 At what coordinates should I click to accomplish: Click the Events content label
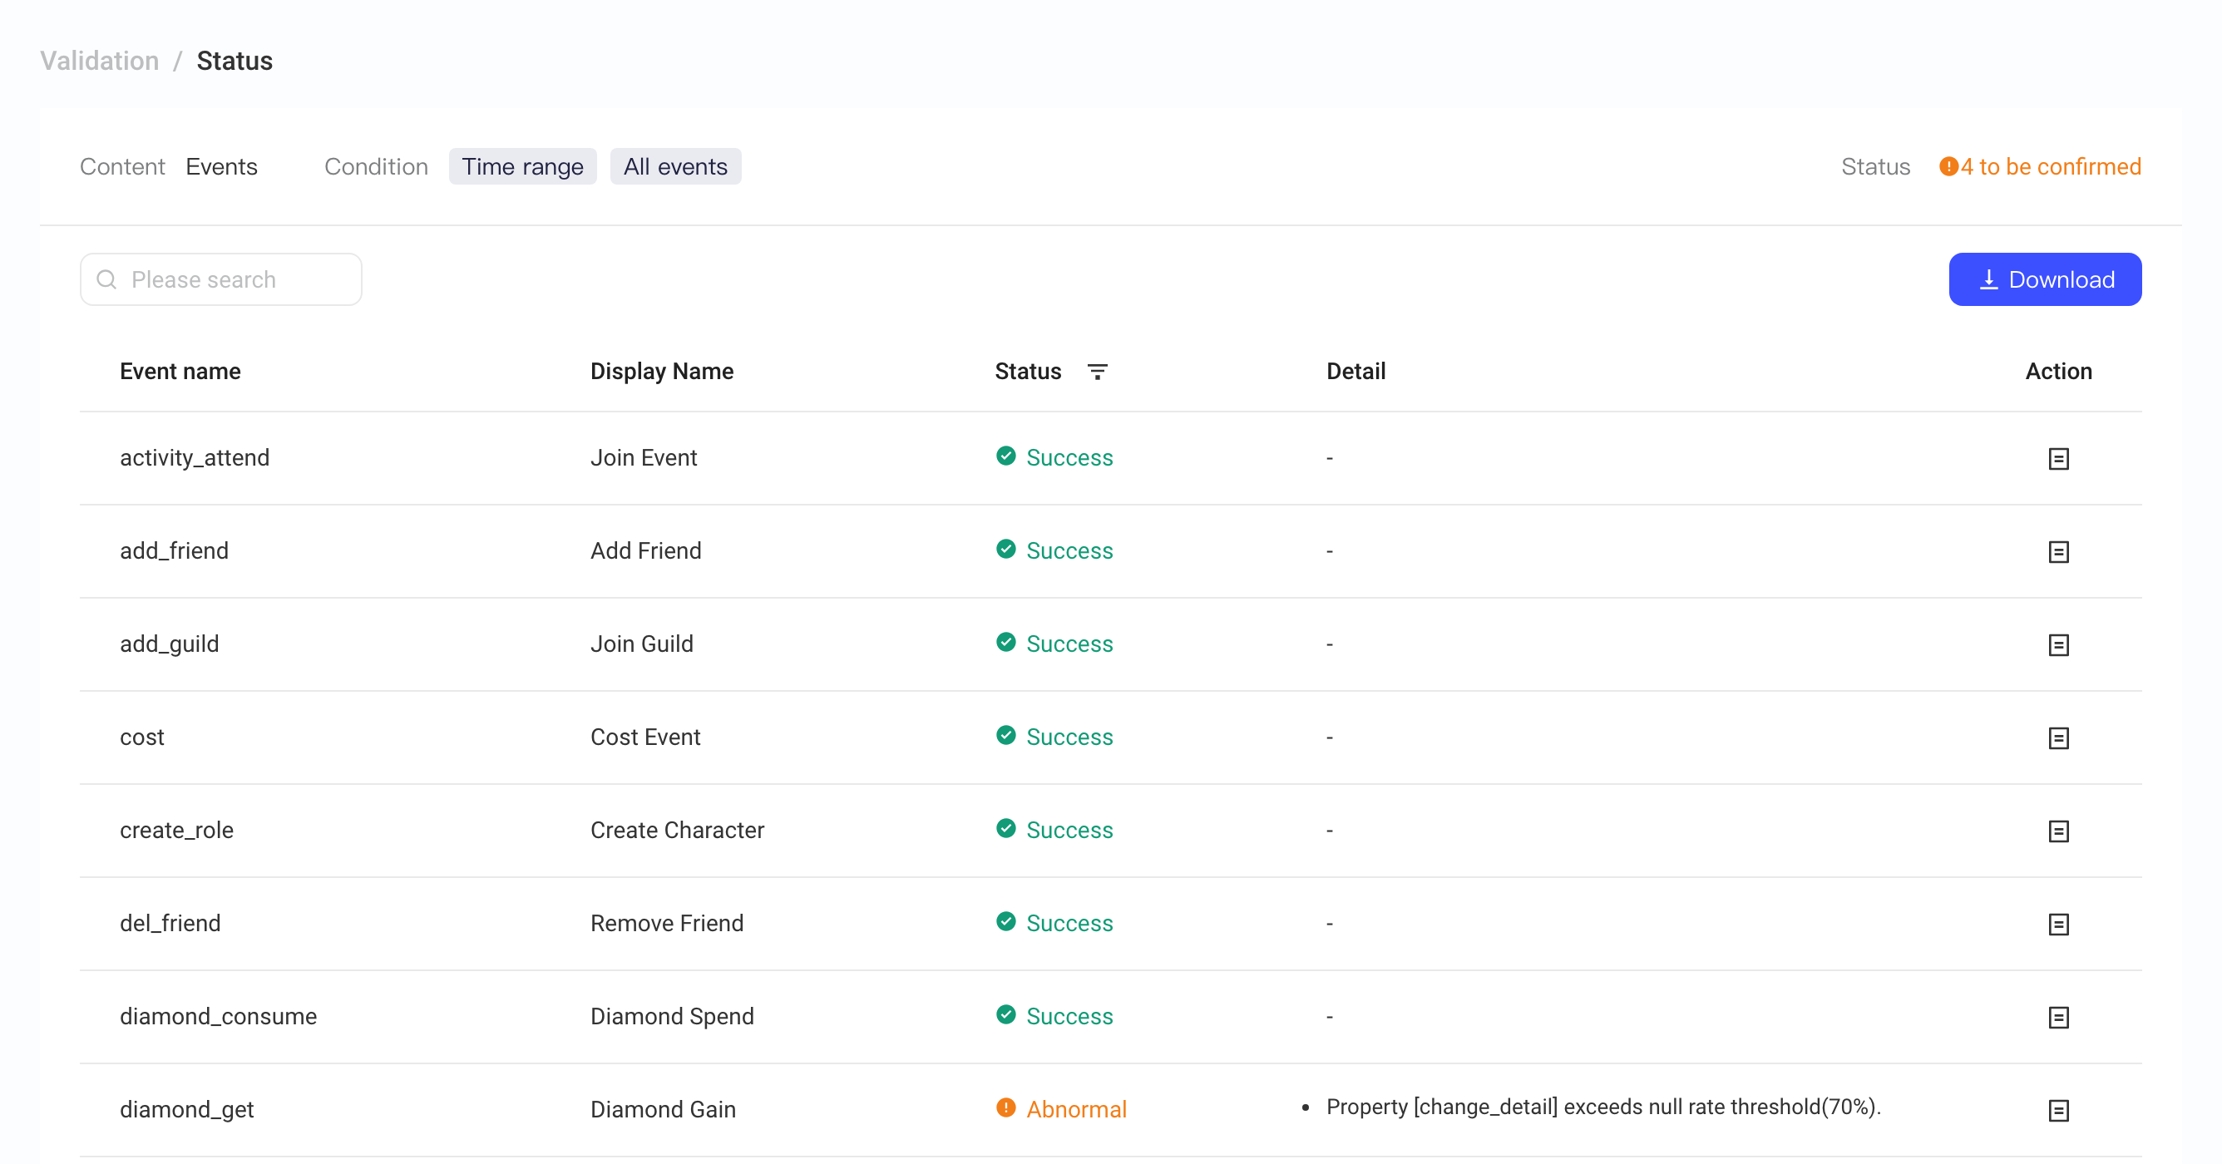(222, 166)
